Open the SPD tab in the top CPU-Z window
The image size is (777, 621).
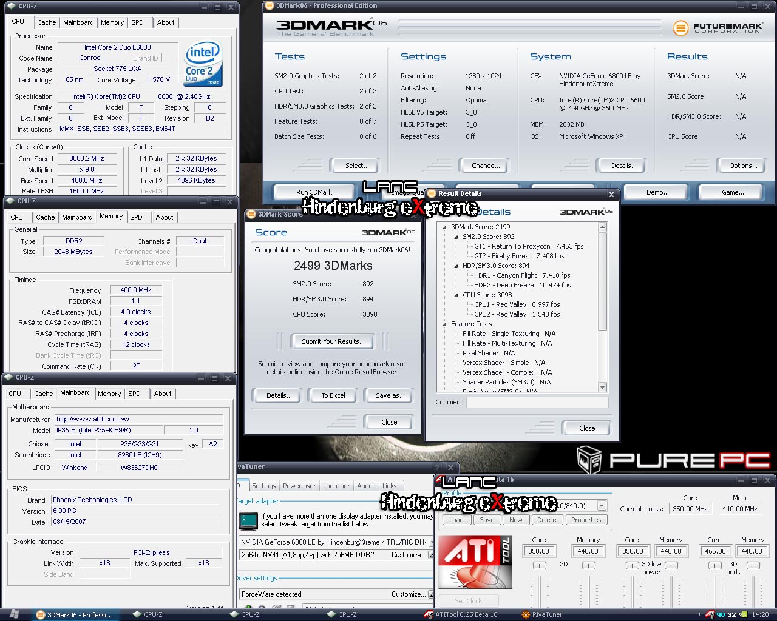pos(138,22)
